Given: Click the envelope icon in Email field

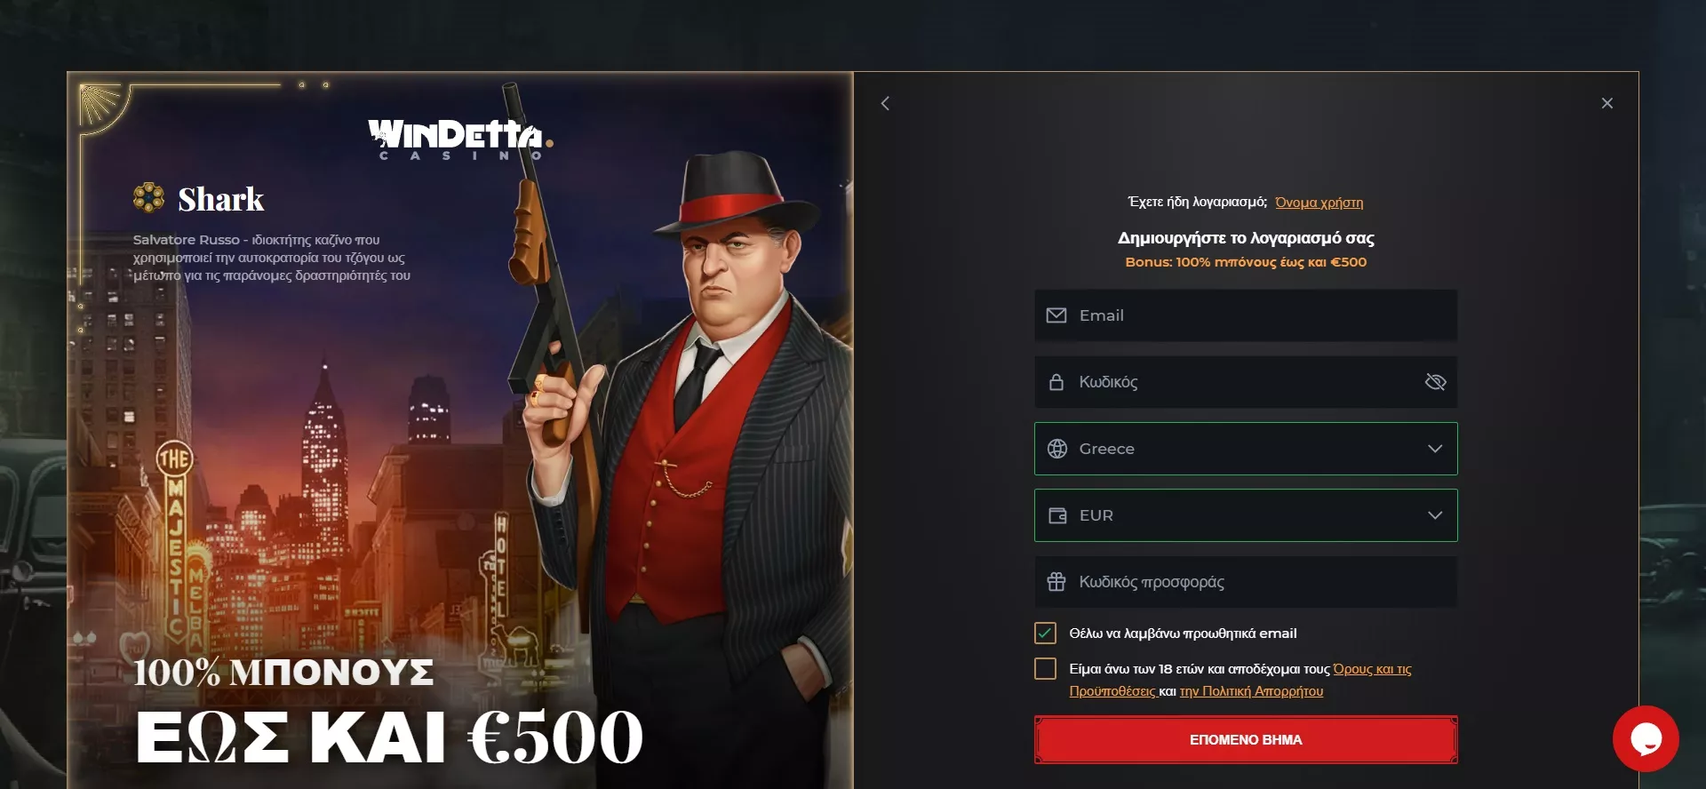Looking at the screenshot, I should [1056, 315].
